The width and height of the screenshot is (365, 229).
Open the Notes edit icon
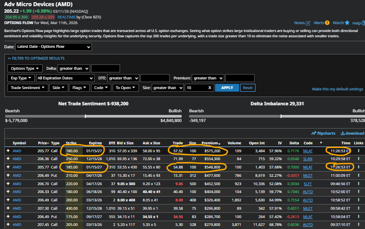[x=308, y=23]
